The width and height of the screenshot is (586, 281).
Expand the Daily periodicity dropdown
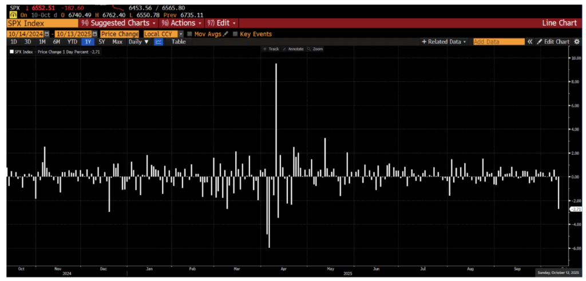[x=138, y=42]
